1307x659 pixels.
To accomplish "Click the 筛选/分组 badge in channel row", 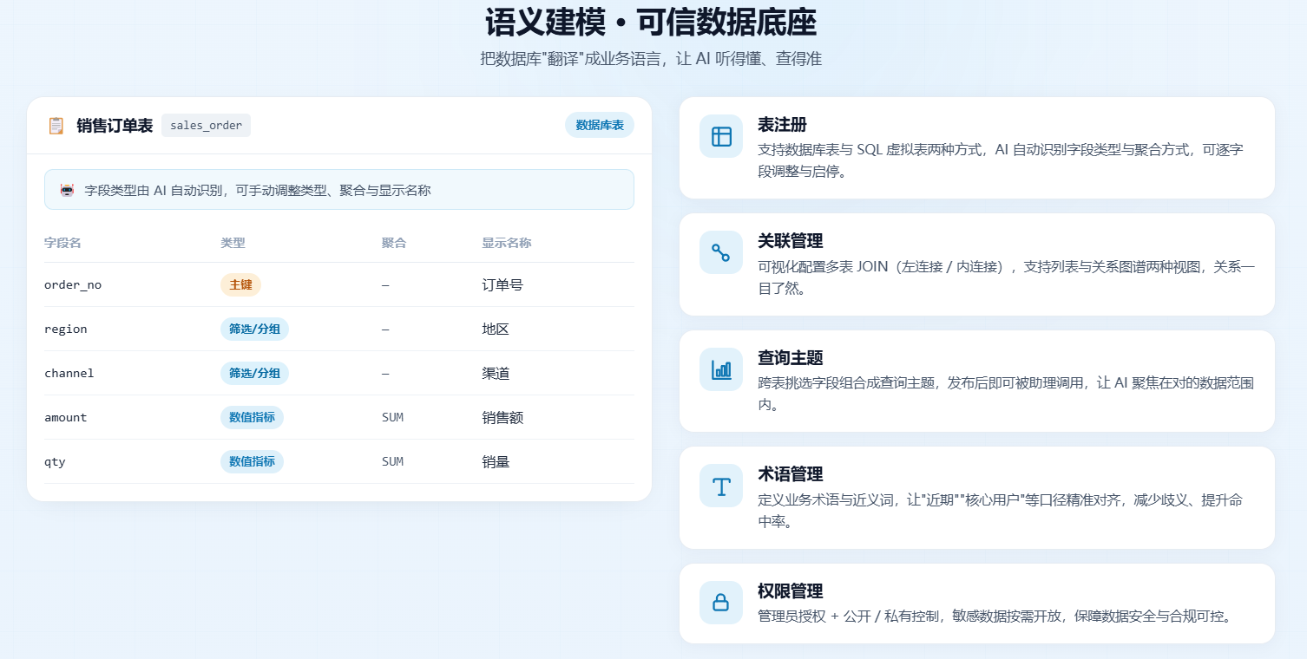I will [x=254, y=373].
